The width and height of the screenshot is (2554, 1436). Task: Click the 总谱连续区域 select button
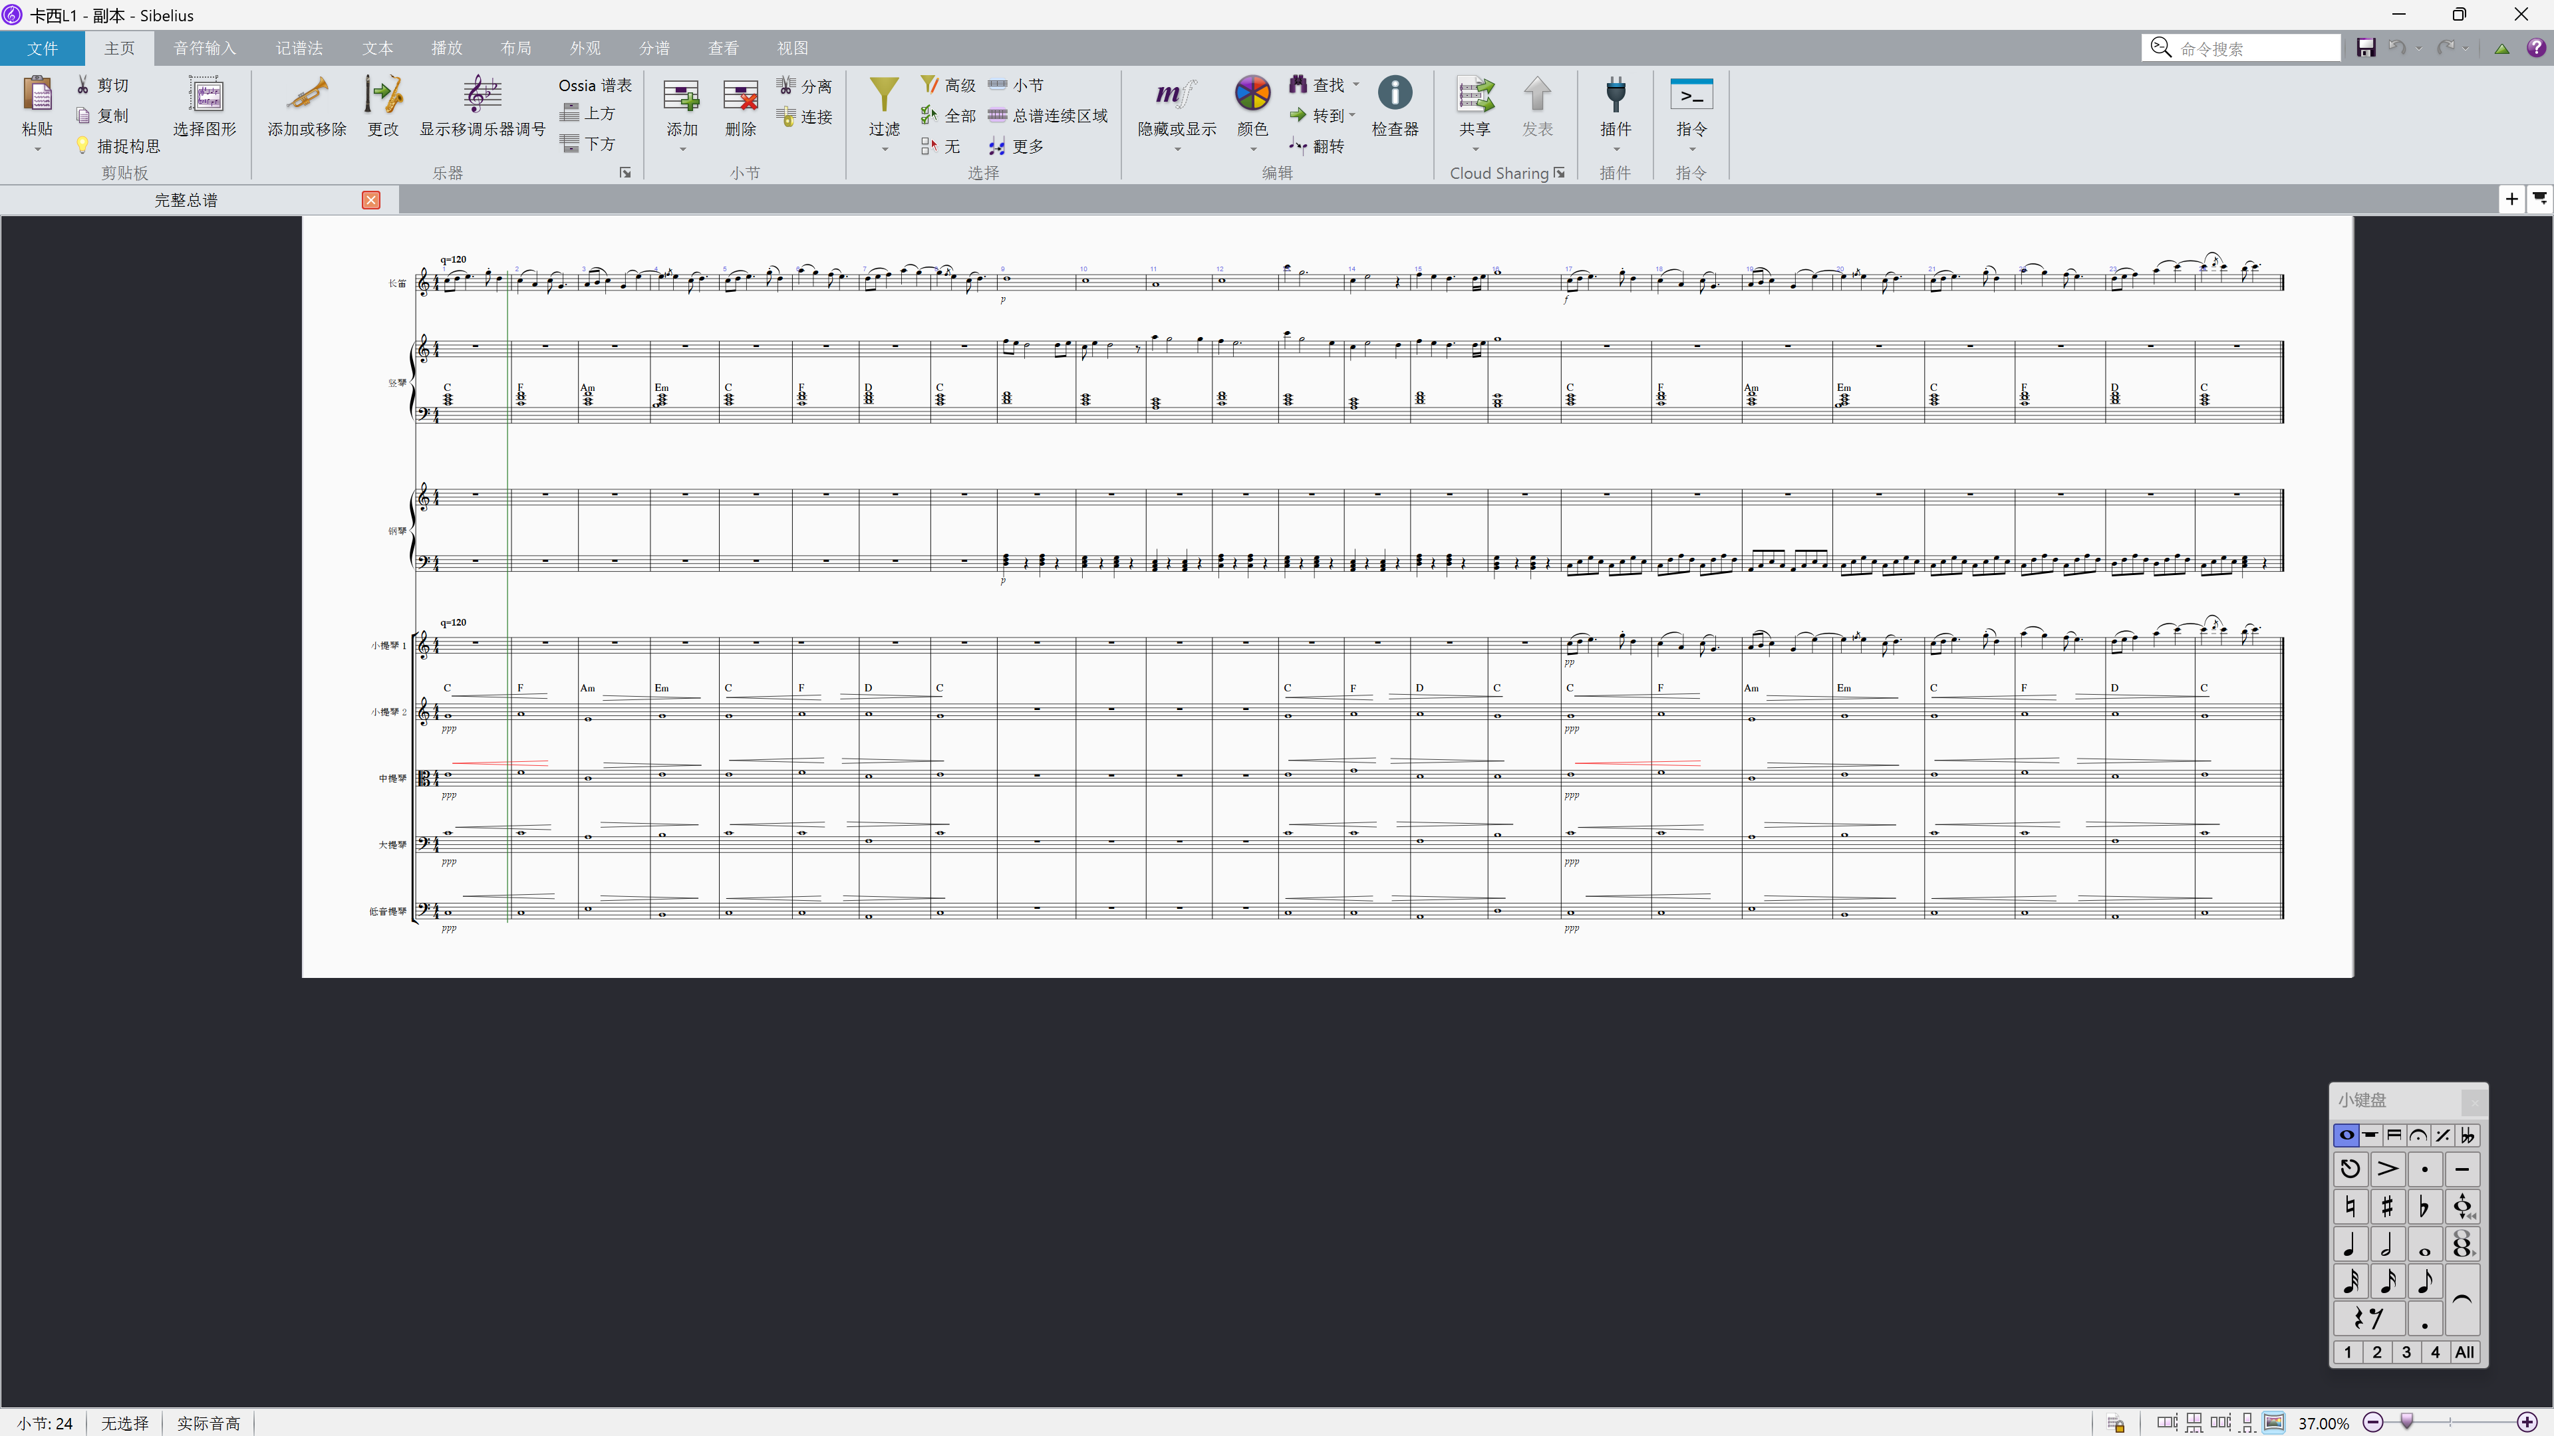(x=1048, y=116)
